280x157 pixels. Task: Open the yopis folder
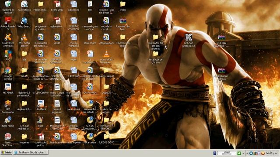coord(123,6)
